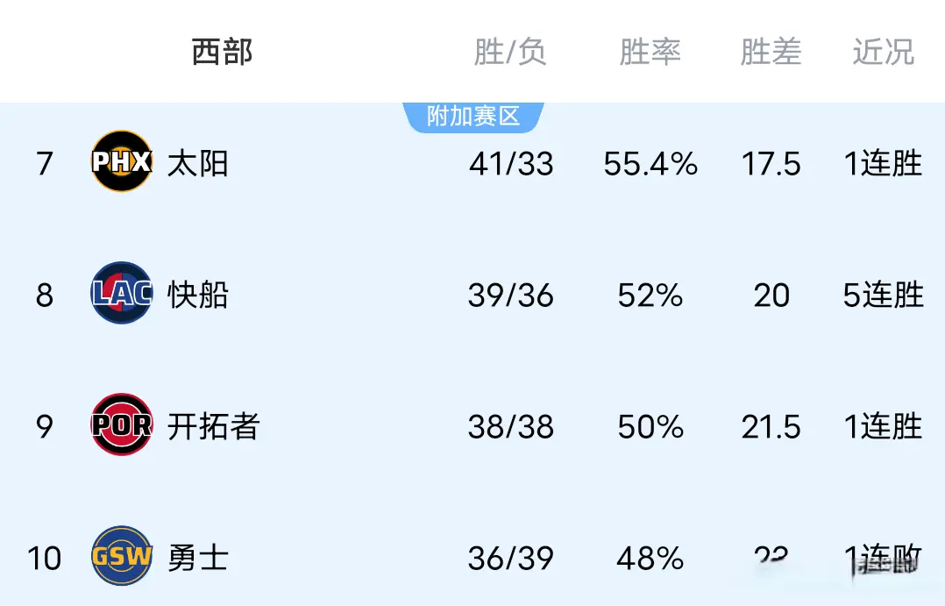Viewport: 945px width, 606px height.
Task: Open the 开拓者 team name link
Action: pos(214,427)
